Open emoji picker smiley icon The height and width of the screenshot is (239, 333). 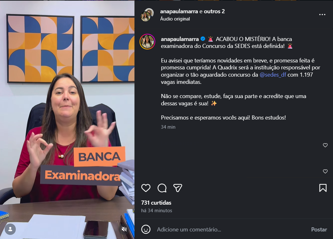click(x=146, y=229)
